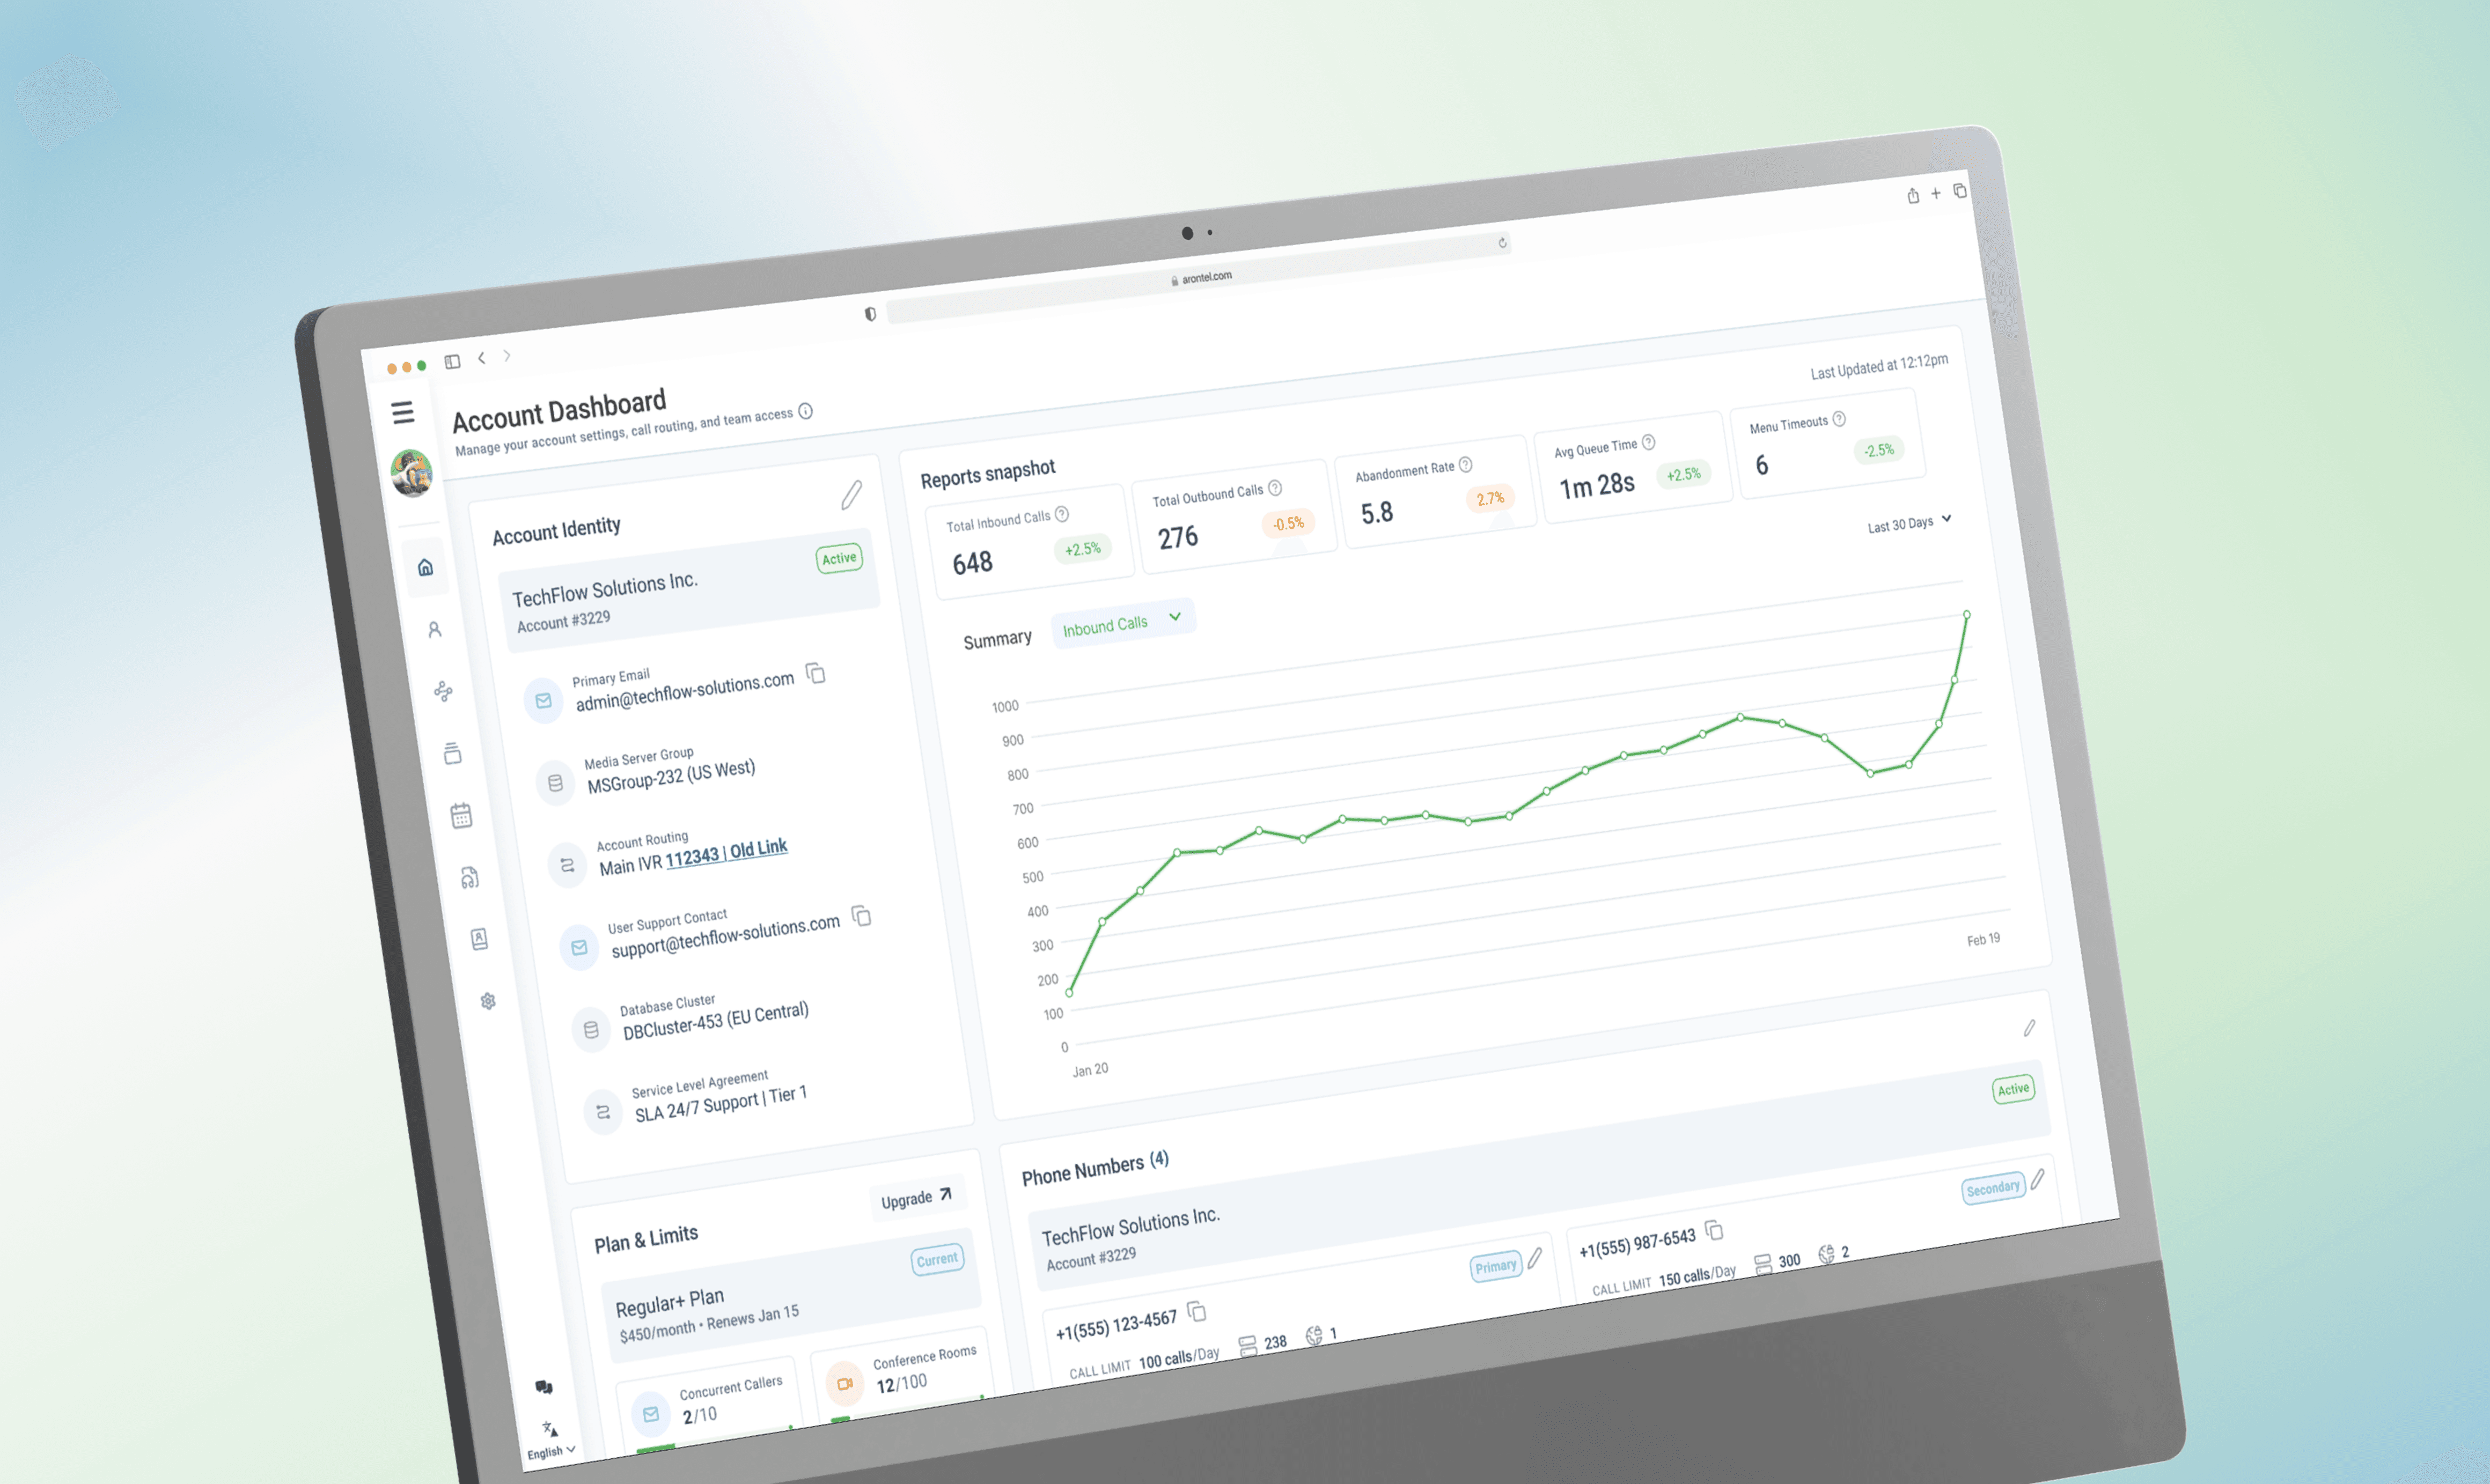This screenshot has width=2490, height=1484.
Task: Open the settings gear in sidebar
Action: pyautogui.click(x=487, y=1001)
